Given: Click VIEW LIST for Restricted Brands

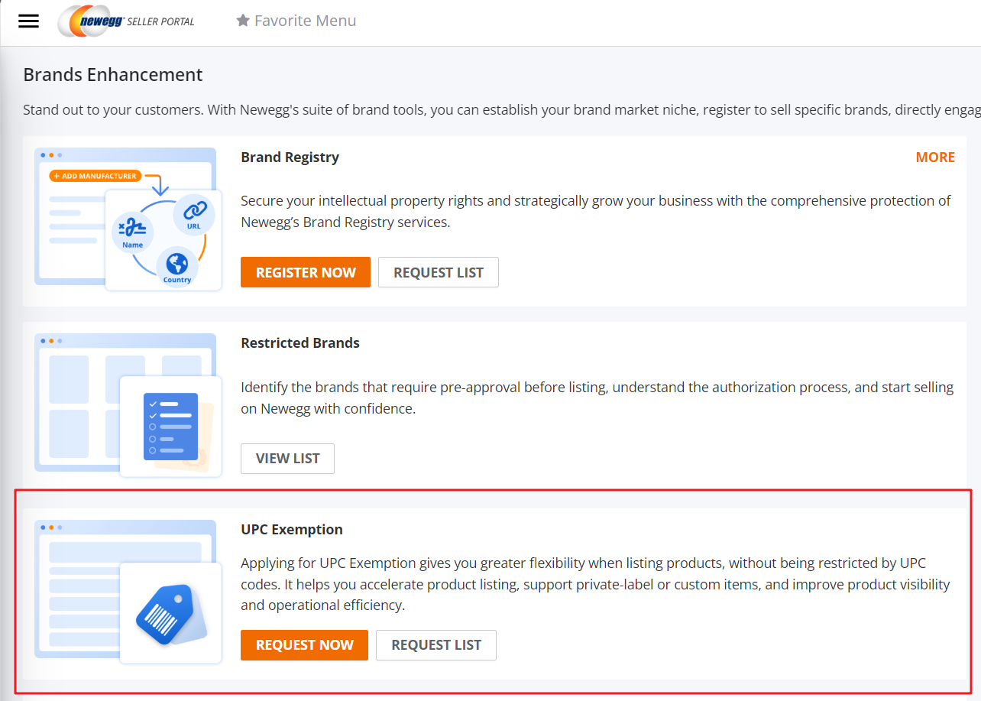Looking at the screenshot, I should pos(287,459).
